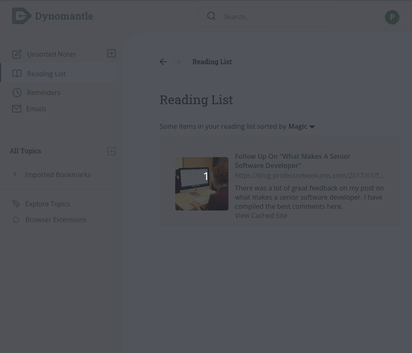Select Reading List in the sidebar

pos(59,74)
